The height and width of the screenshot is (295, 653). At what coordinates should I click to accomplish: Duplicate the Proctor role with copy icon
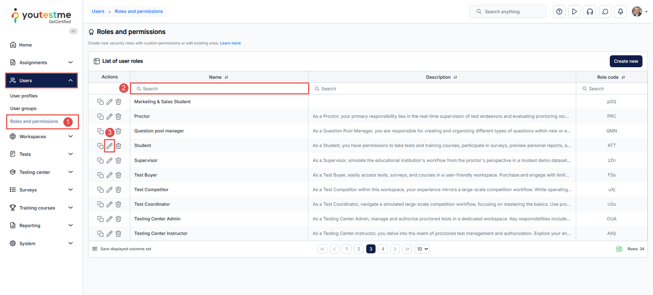pos(100,117)
